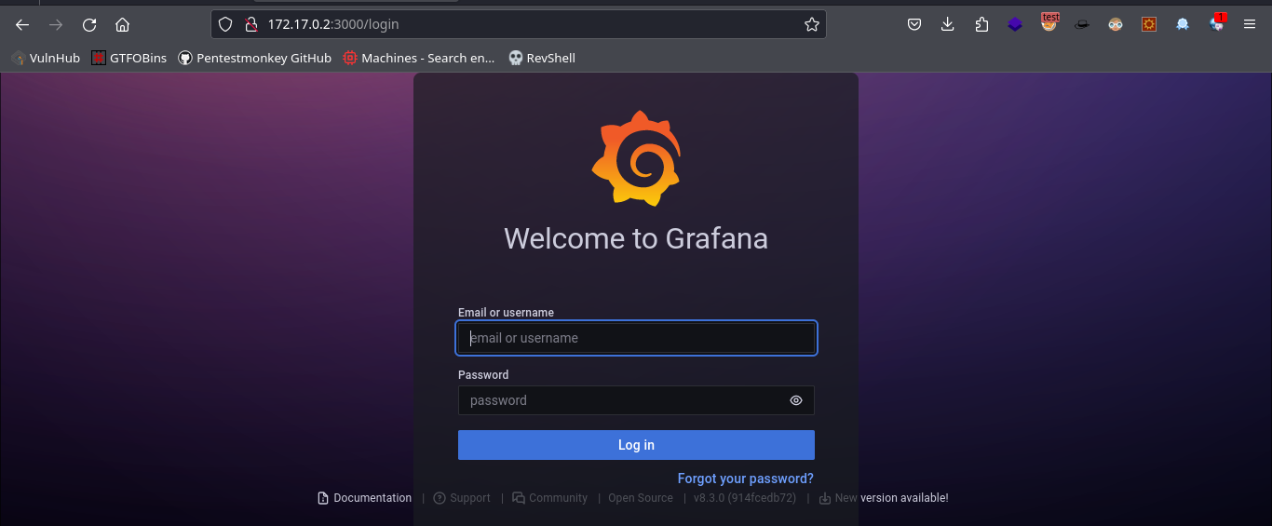1272x526 pixels.
Task: Open the purple stacked-layers extension
Action: pyautogui.click(x=1015, y=24)
